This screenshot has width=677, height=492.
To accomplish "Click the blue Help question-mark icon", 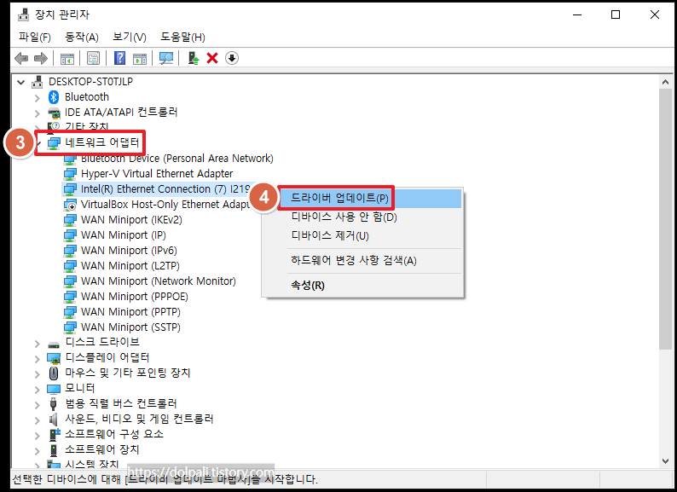I will [x=119, y=58].
